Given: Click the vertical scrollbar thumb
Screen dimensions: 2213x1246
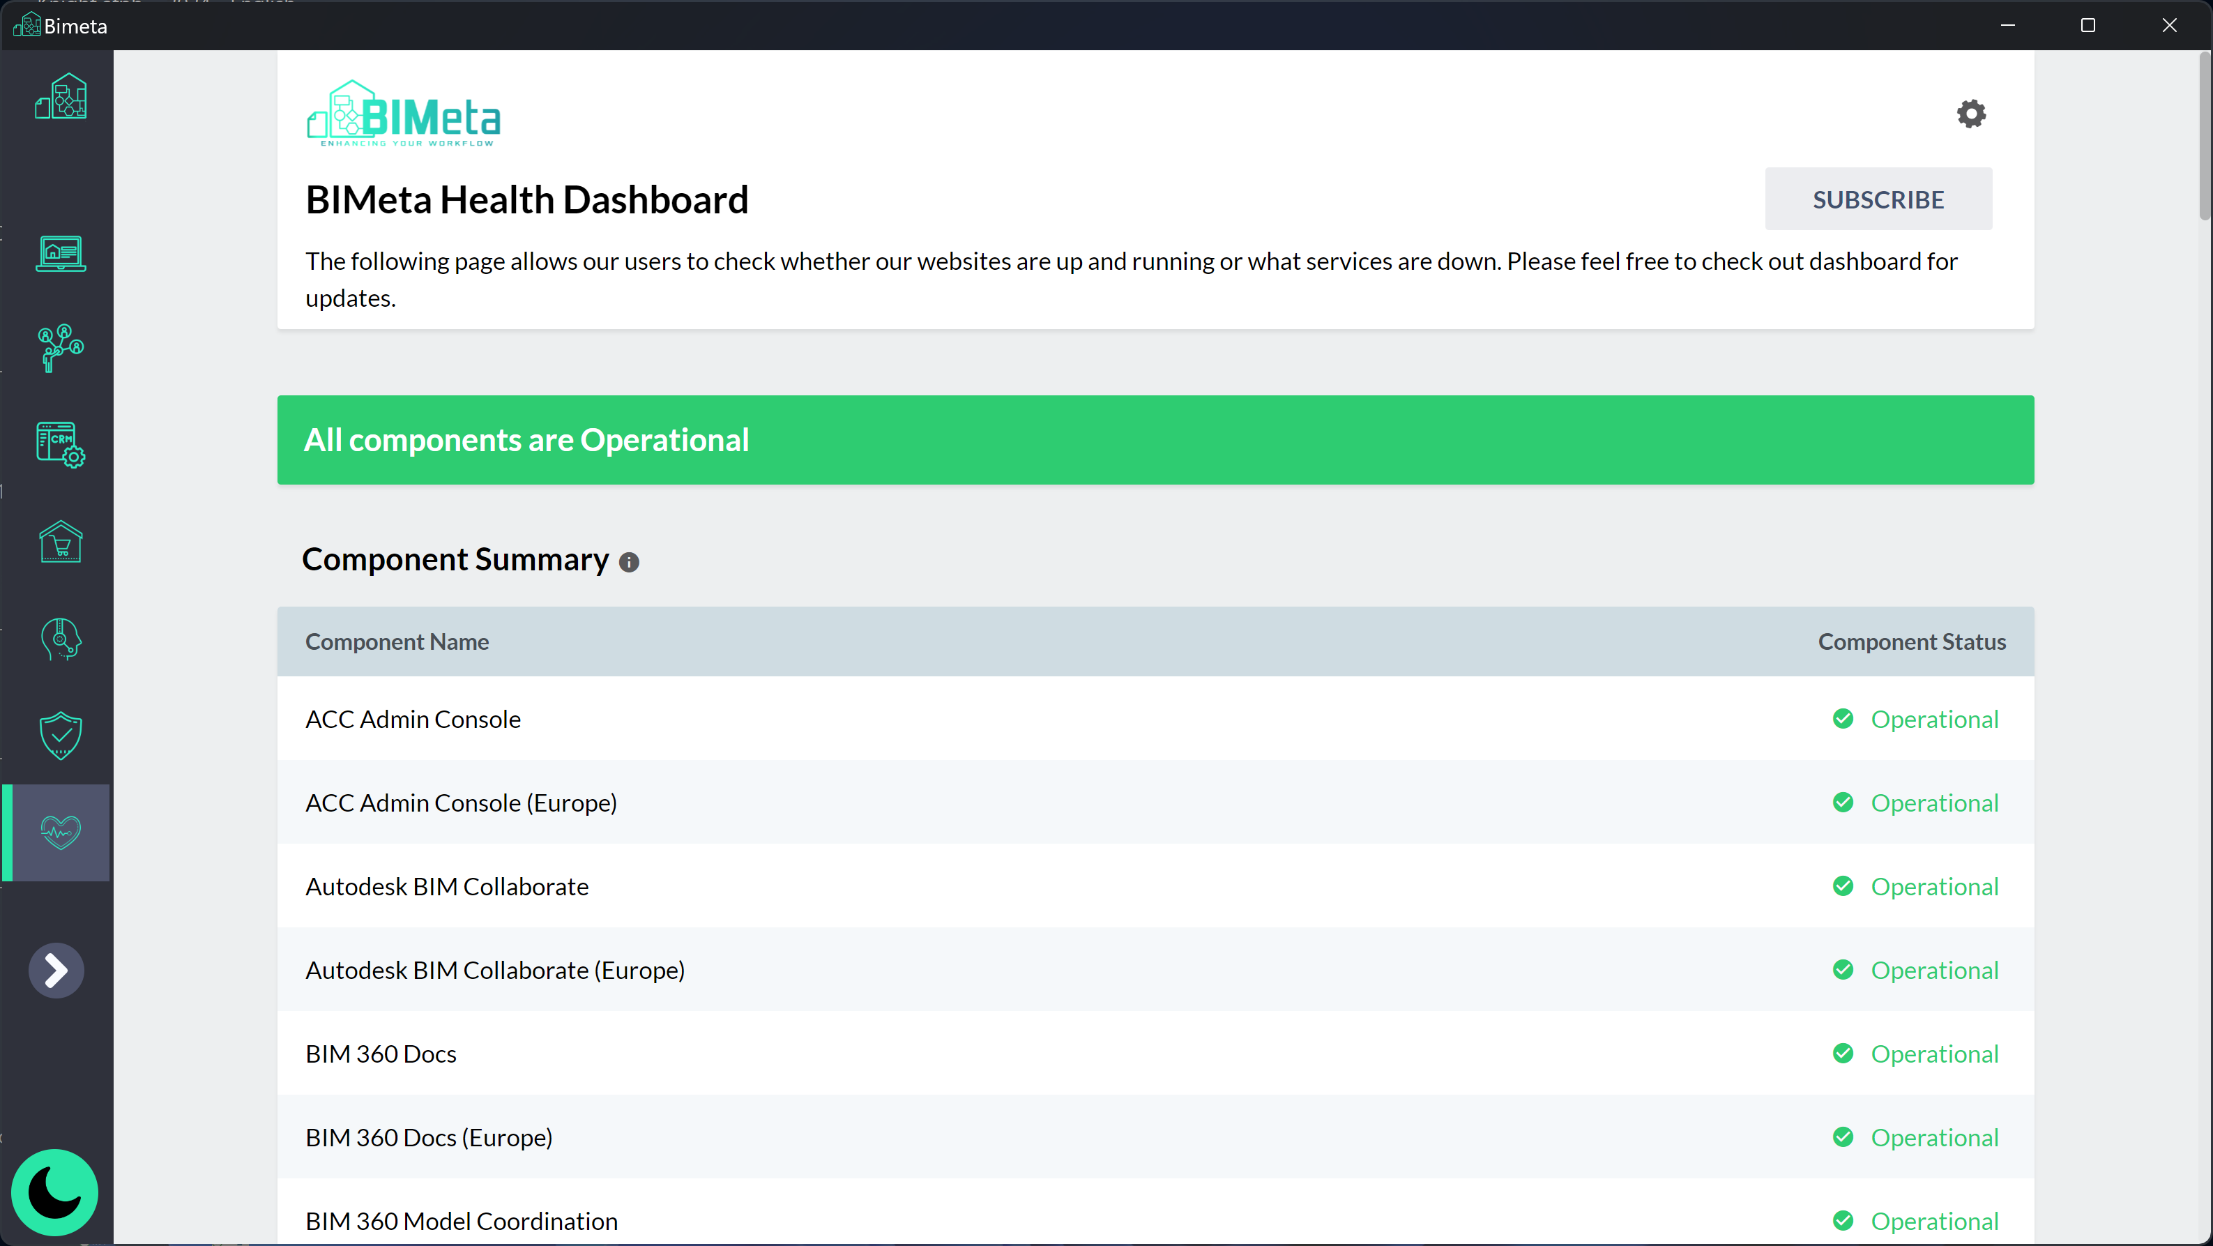Looking at the screenshot, I should pyautogui.click(x=2205, y=136).
